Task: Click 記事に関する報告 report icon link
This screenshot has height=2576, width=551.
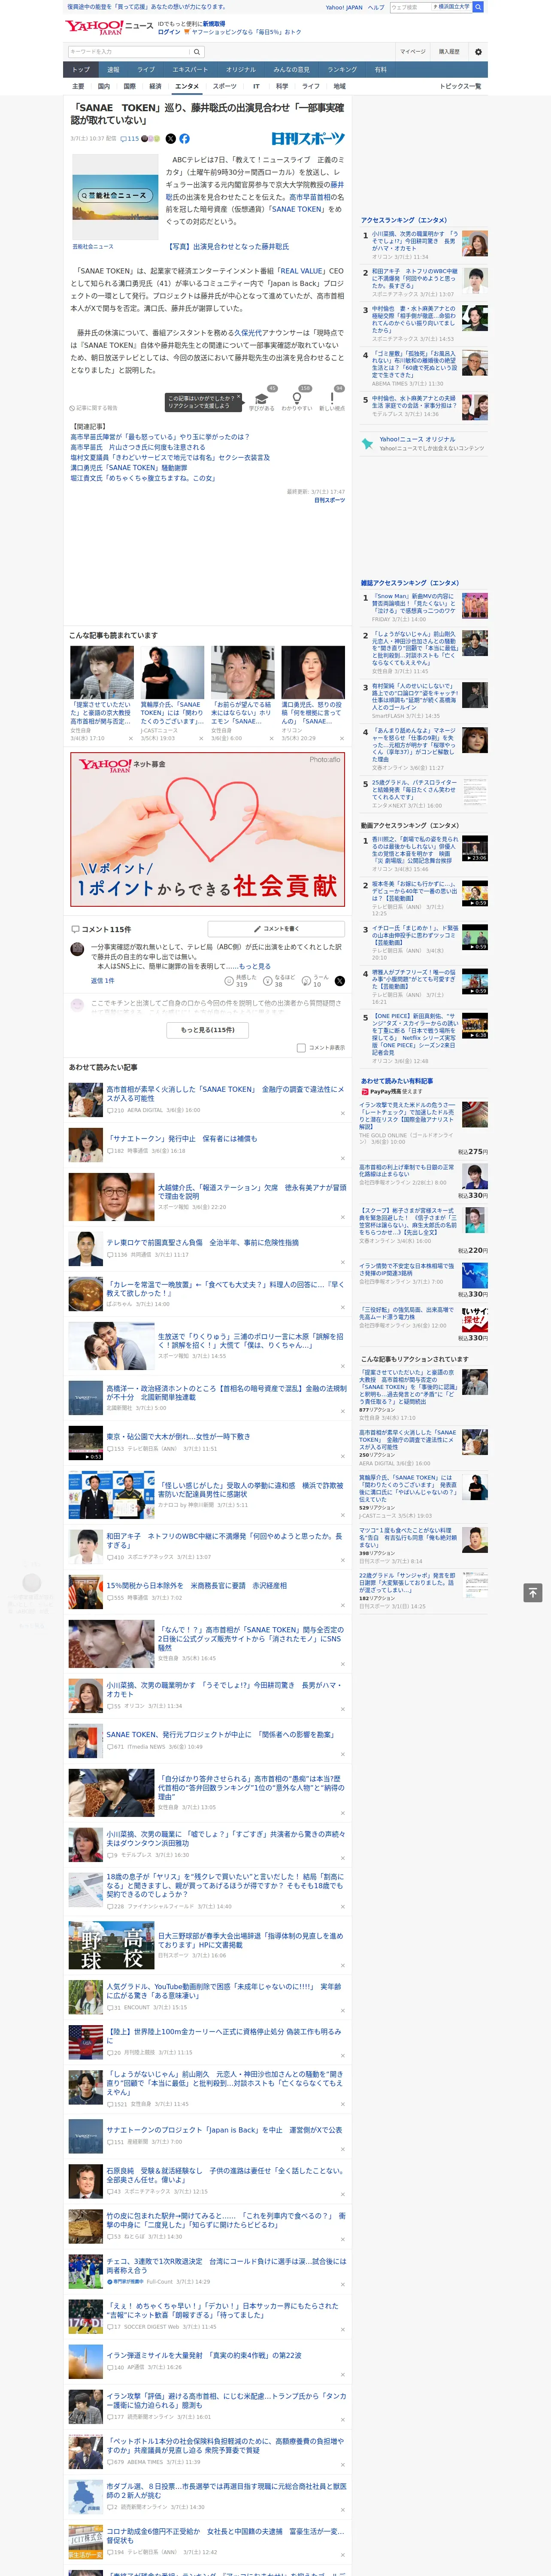Action: pyautogui.click(x=93, y=408)
